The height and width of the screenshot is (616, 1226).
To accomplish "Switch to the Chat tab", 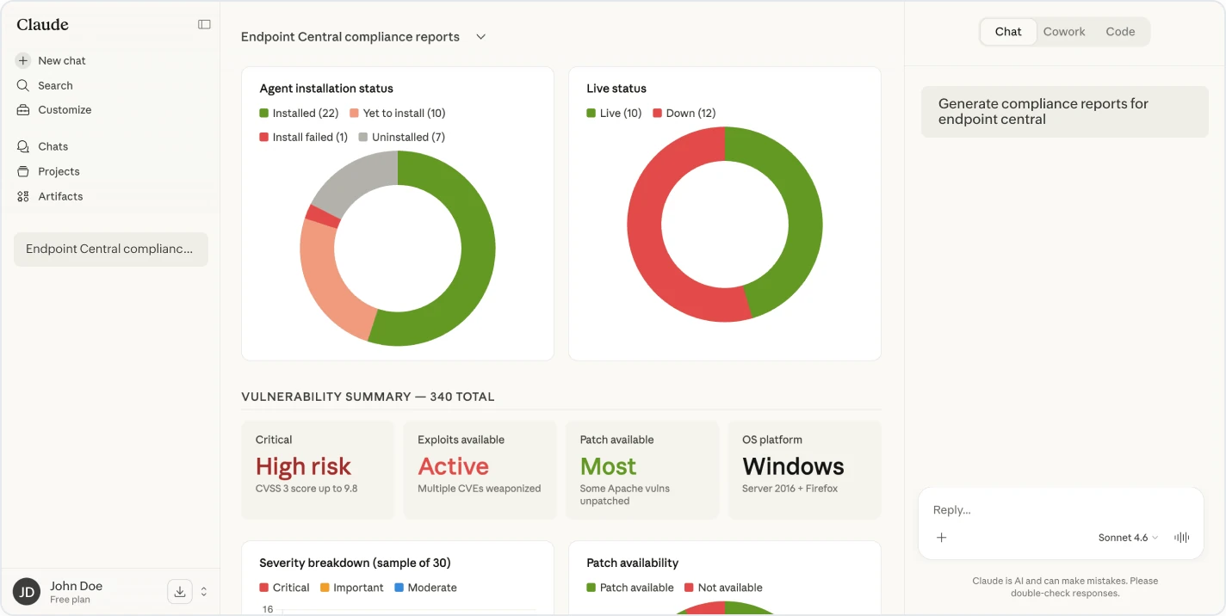I will pos(1008,32).
